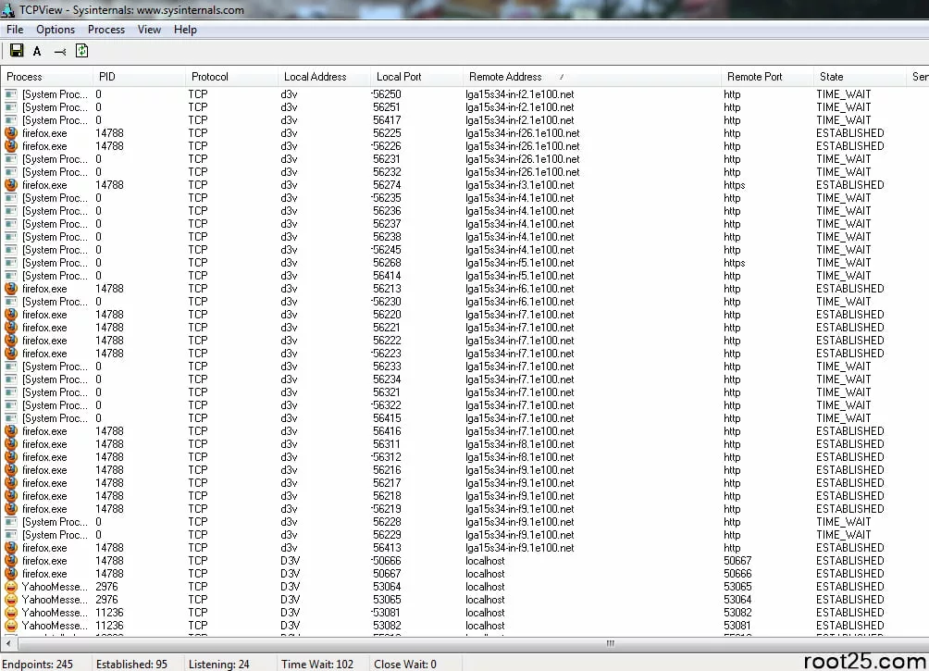929x671 pixels.
Task: Click System Process icon on port 56230 row
Action: coord(11,302)
